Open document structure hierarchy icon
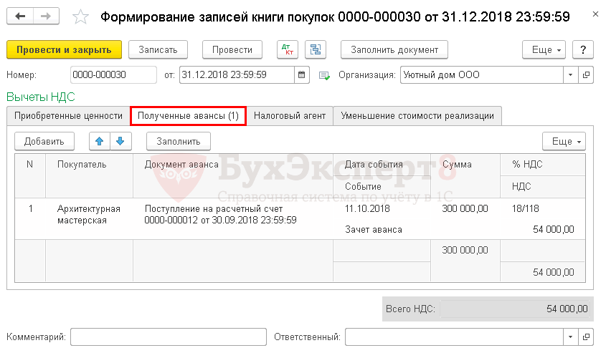The height and width of the screenshot is (353, 606). 315,49
